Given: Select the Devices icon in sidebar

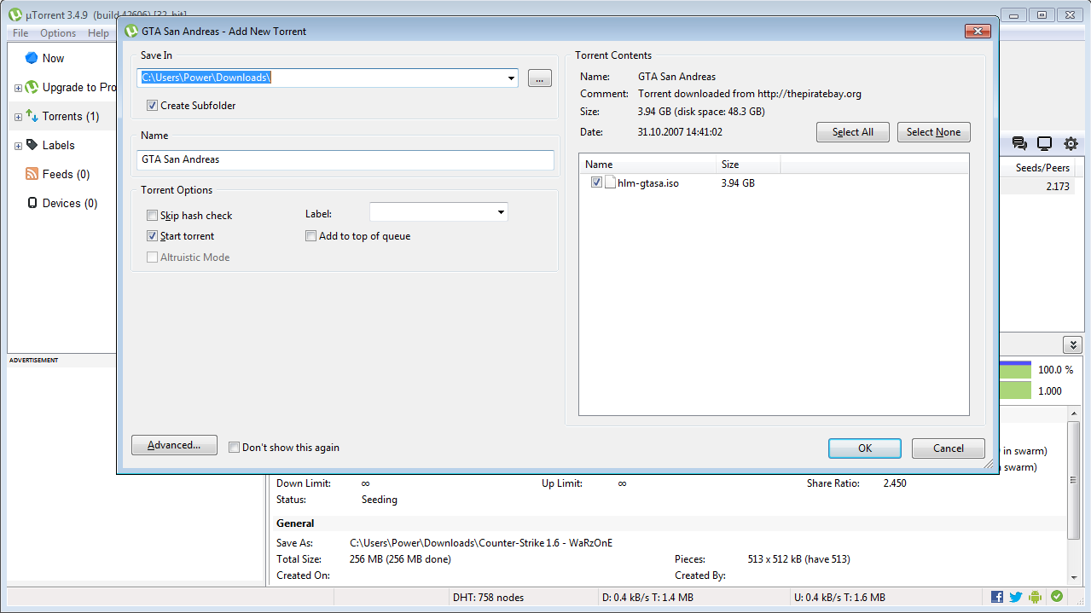Looking at the screenshot, I should coord(32,203).
